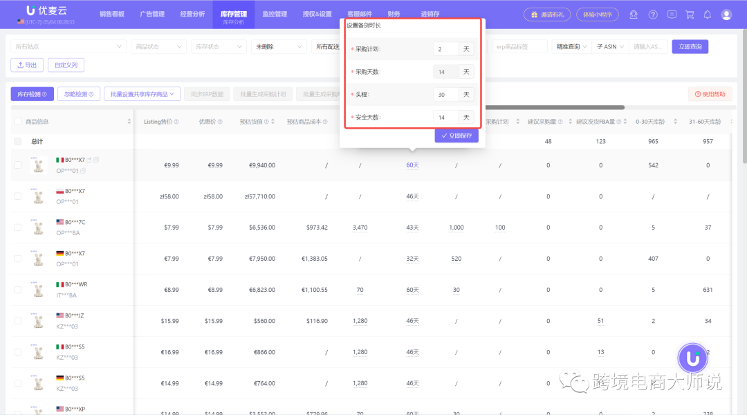
Task: Click the 优麦云 logo icon
Action: pyautogui.click(x=29, y=10)
